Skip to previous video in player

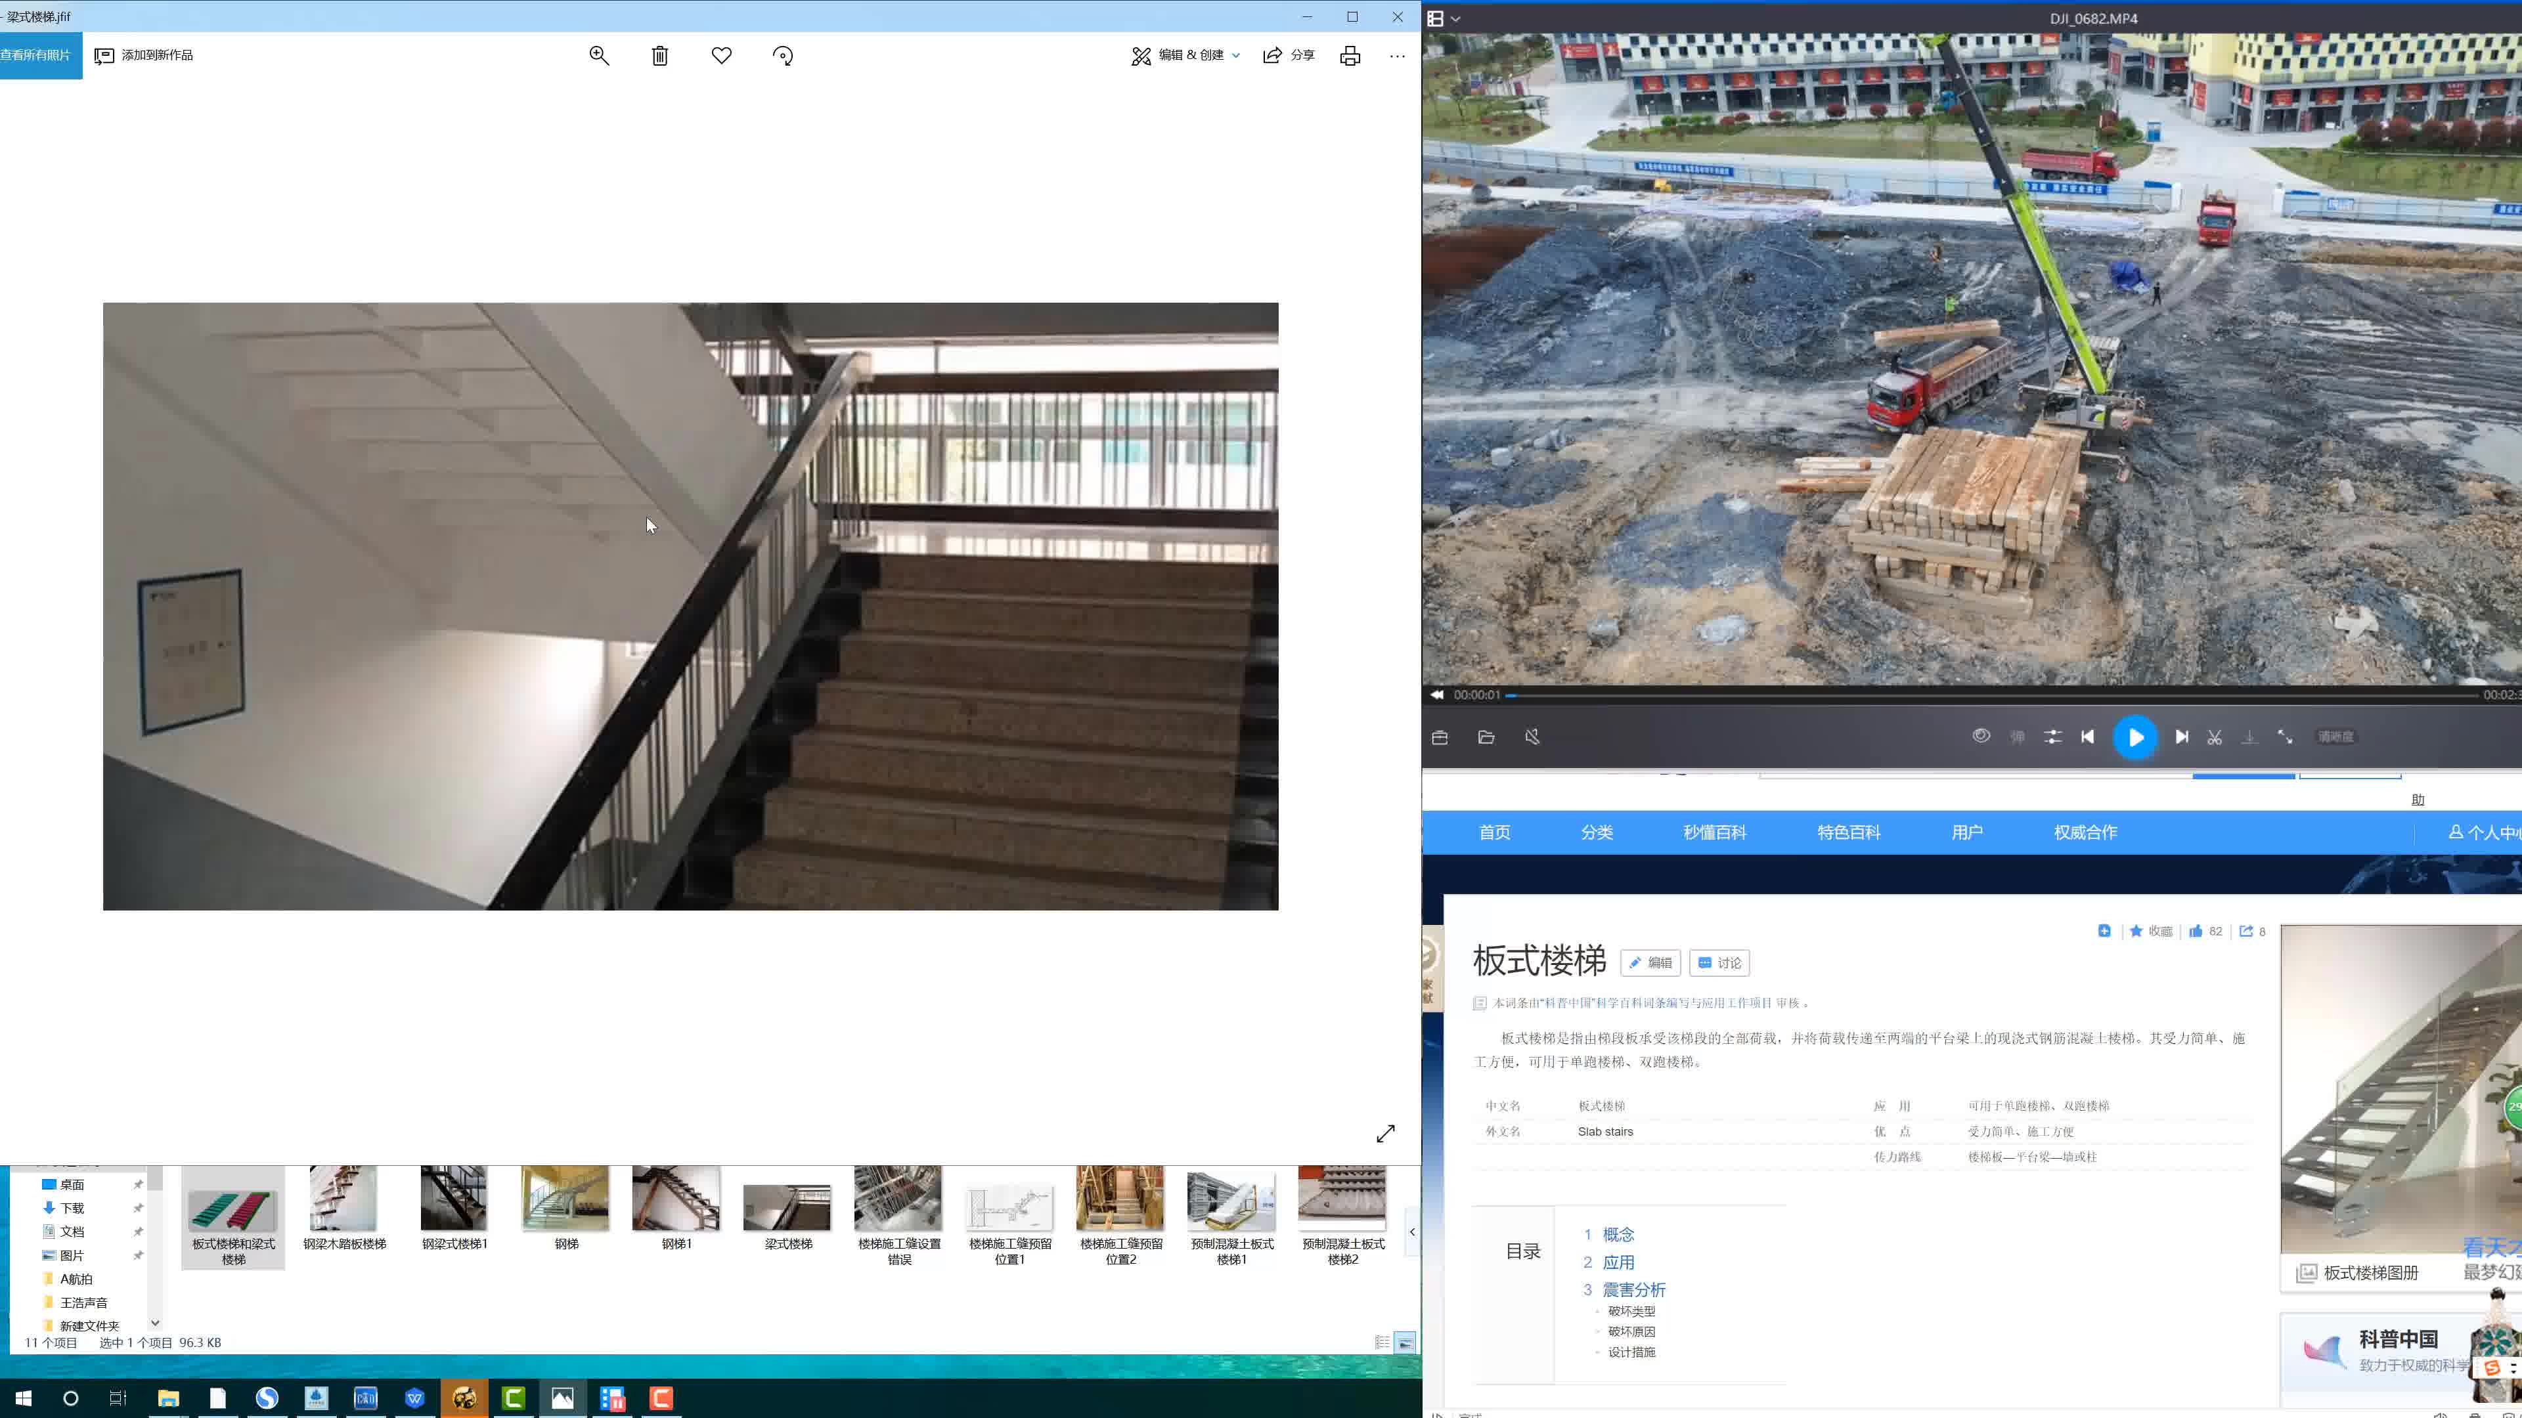tap(2087, 737)
